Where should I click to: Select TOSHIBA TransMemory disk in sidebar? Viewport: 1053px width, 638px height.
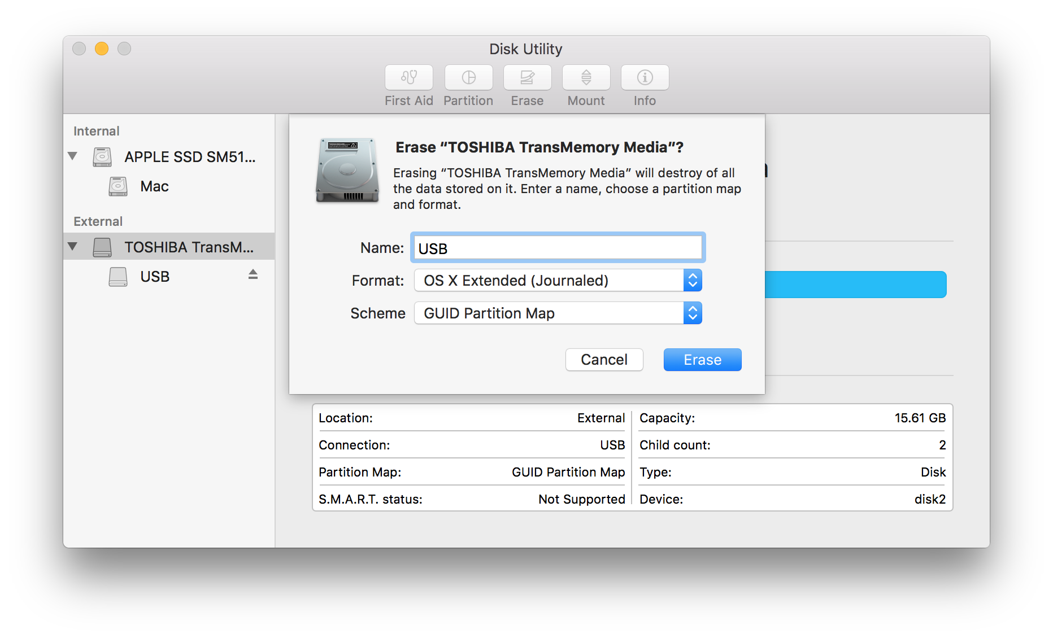[x=188, y=247]
